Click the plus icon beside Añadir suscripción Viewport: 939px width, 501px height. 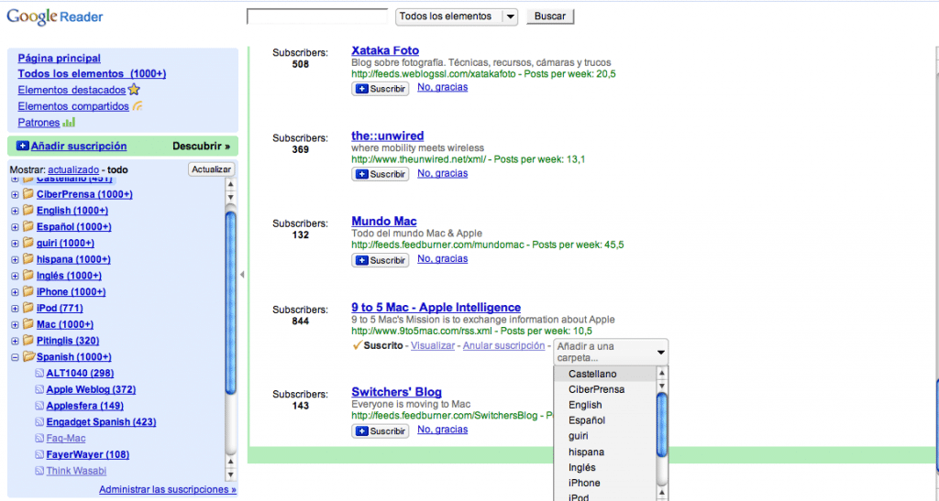(x=23, y=146)
